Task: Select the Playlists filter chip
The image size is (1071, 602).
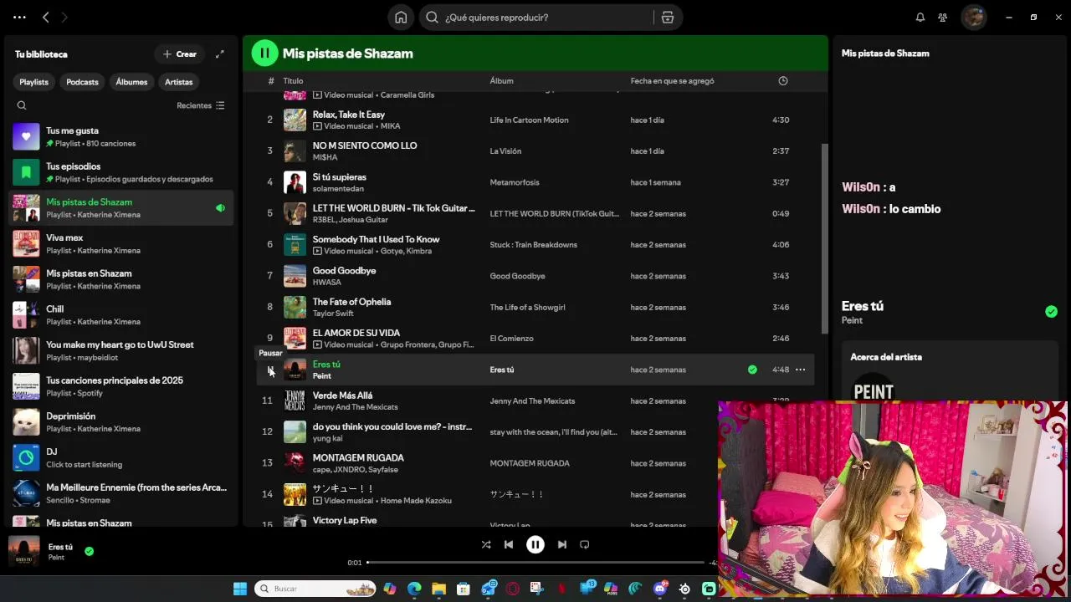Action: click(34, 82)
